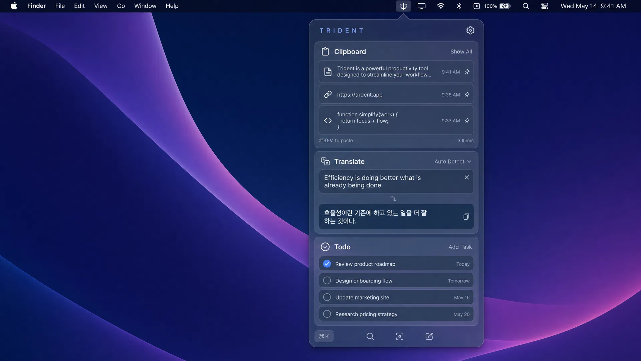The height and width of the screenshot is (361, 641).
Task: Click the 'Update marketing site' task title
Action: click(x=362, y=297)
